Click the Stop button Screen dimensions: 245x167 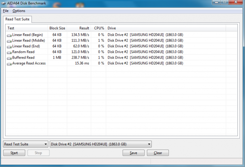[38, 153]
